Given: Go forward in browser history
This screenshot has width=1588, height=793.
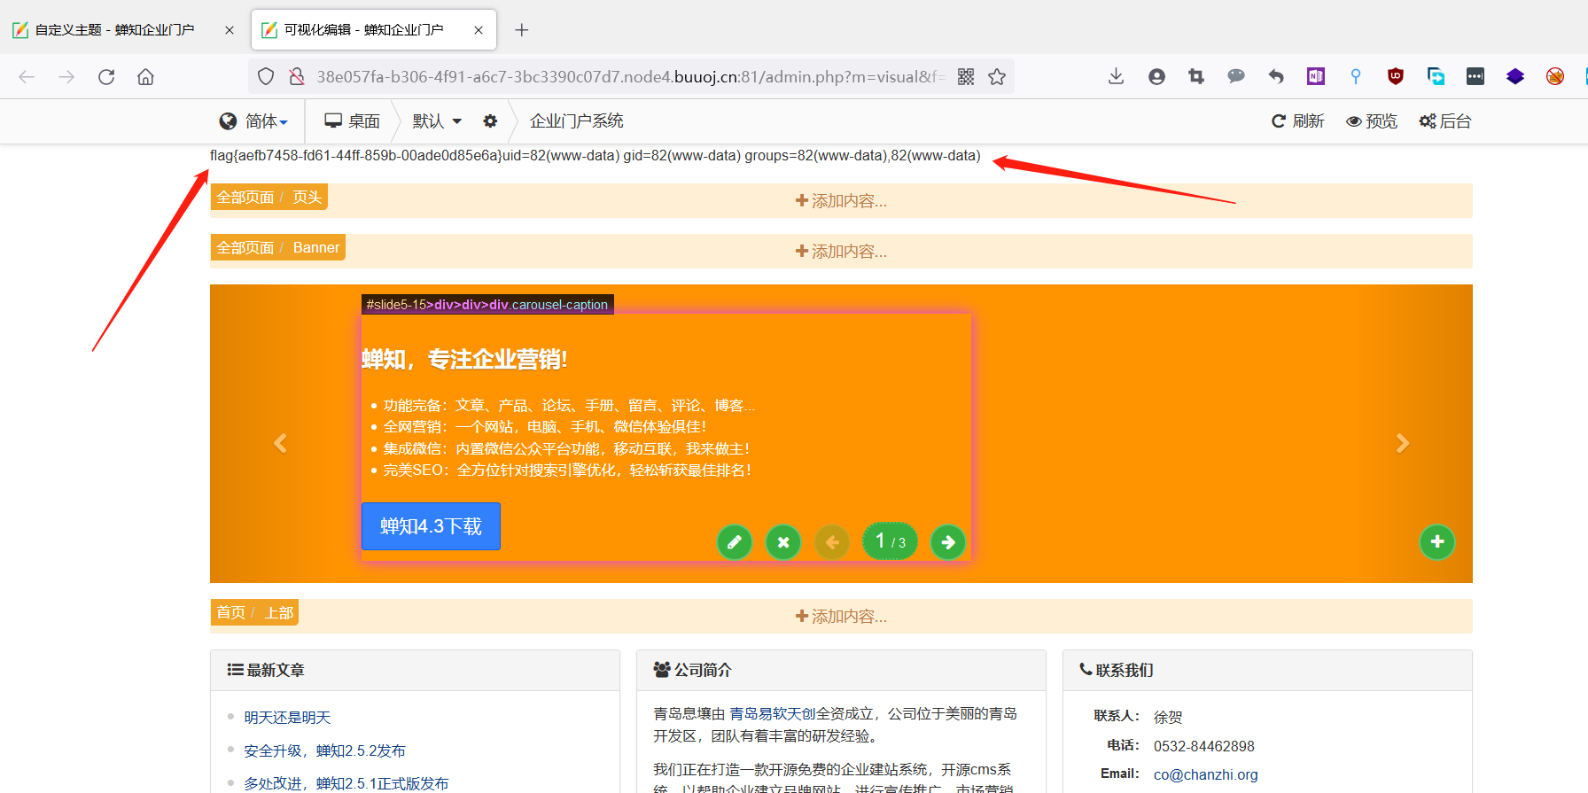Looking at the screenshot, I should (66, 77).
